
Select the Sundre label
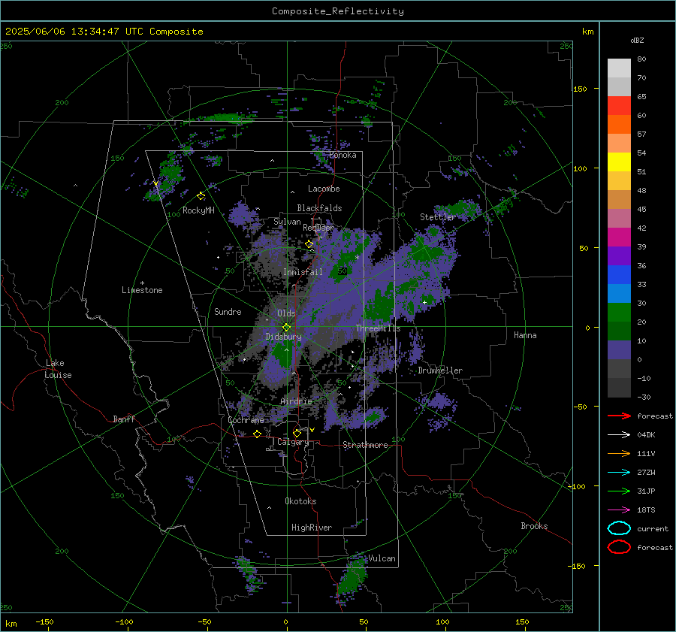228,311
